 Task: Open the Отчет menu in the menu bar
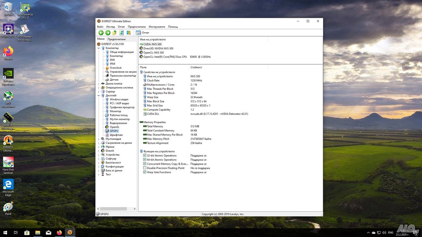[121, 27]
